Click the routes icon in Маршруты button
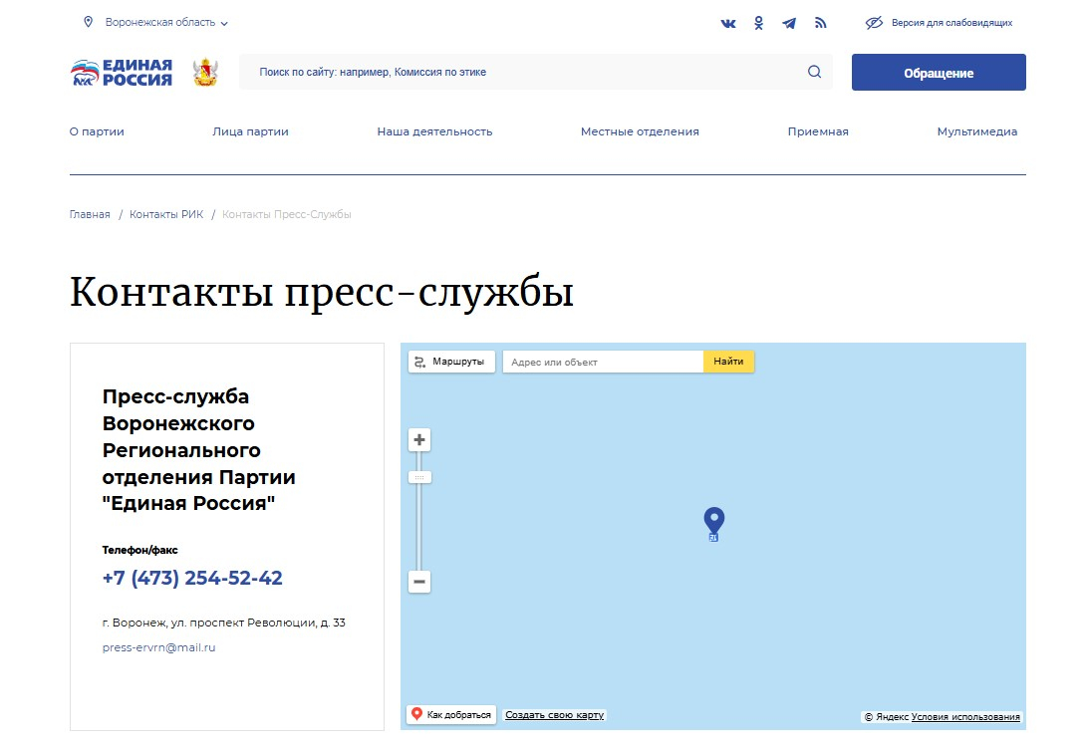 [x=419, y=362]
